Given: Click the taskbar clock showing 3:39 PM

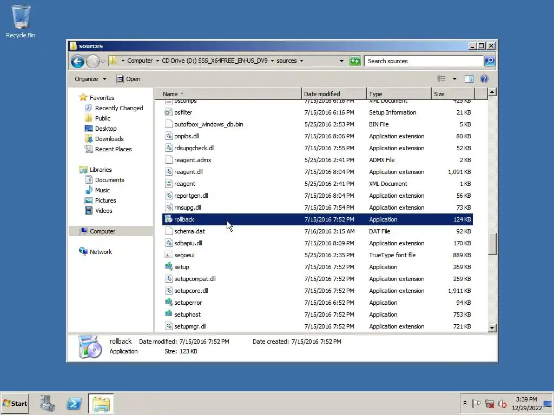Looking at the screenshot, I should (526, 403).
